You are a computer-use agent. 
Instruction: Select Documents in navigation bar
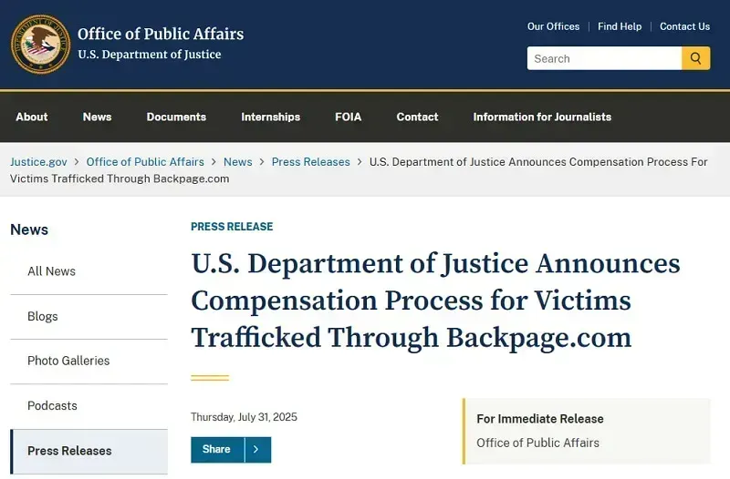176,117
